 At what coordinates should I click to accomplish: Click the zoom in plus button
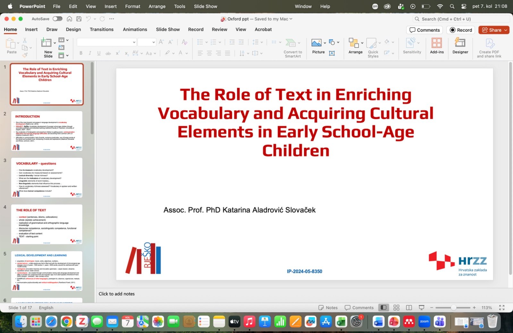(x=474, y=308)
